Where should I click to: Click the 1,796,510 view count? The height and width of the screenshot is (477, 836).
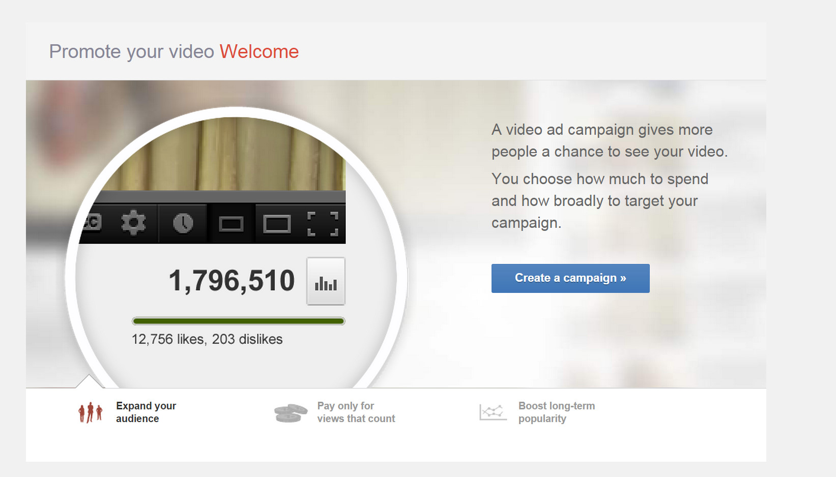(x=232, y=281)
